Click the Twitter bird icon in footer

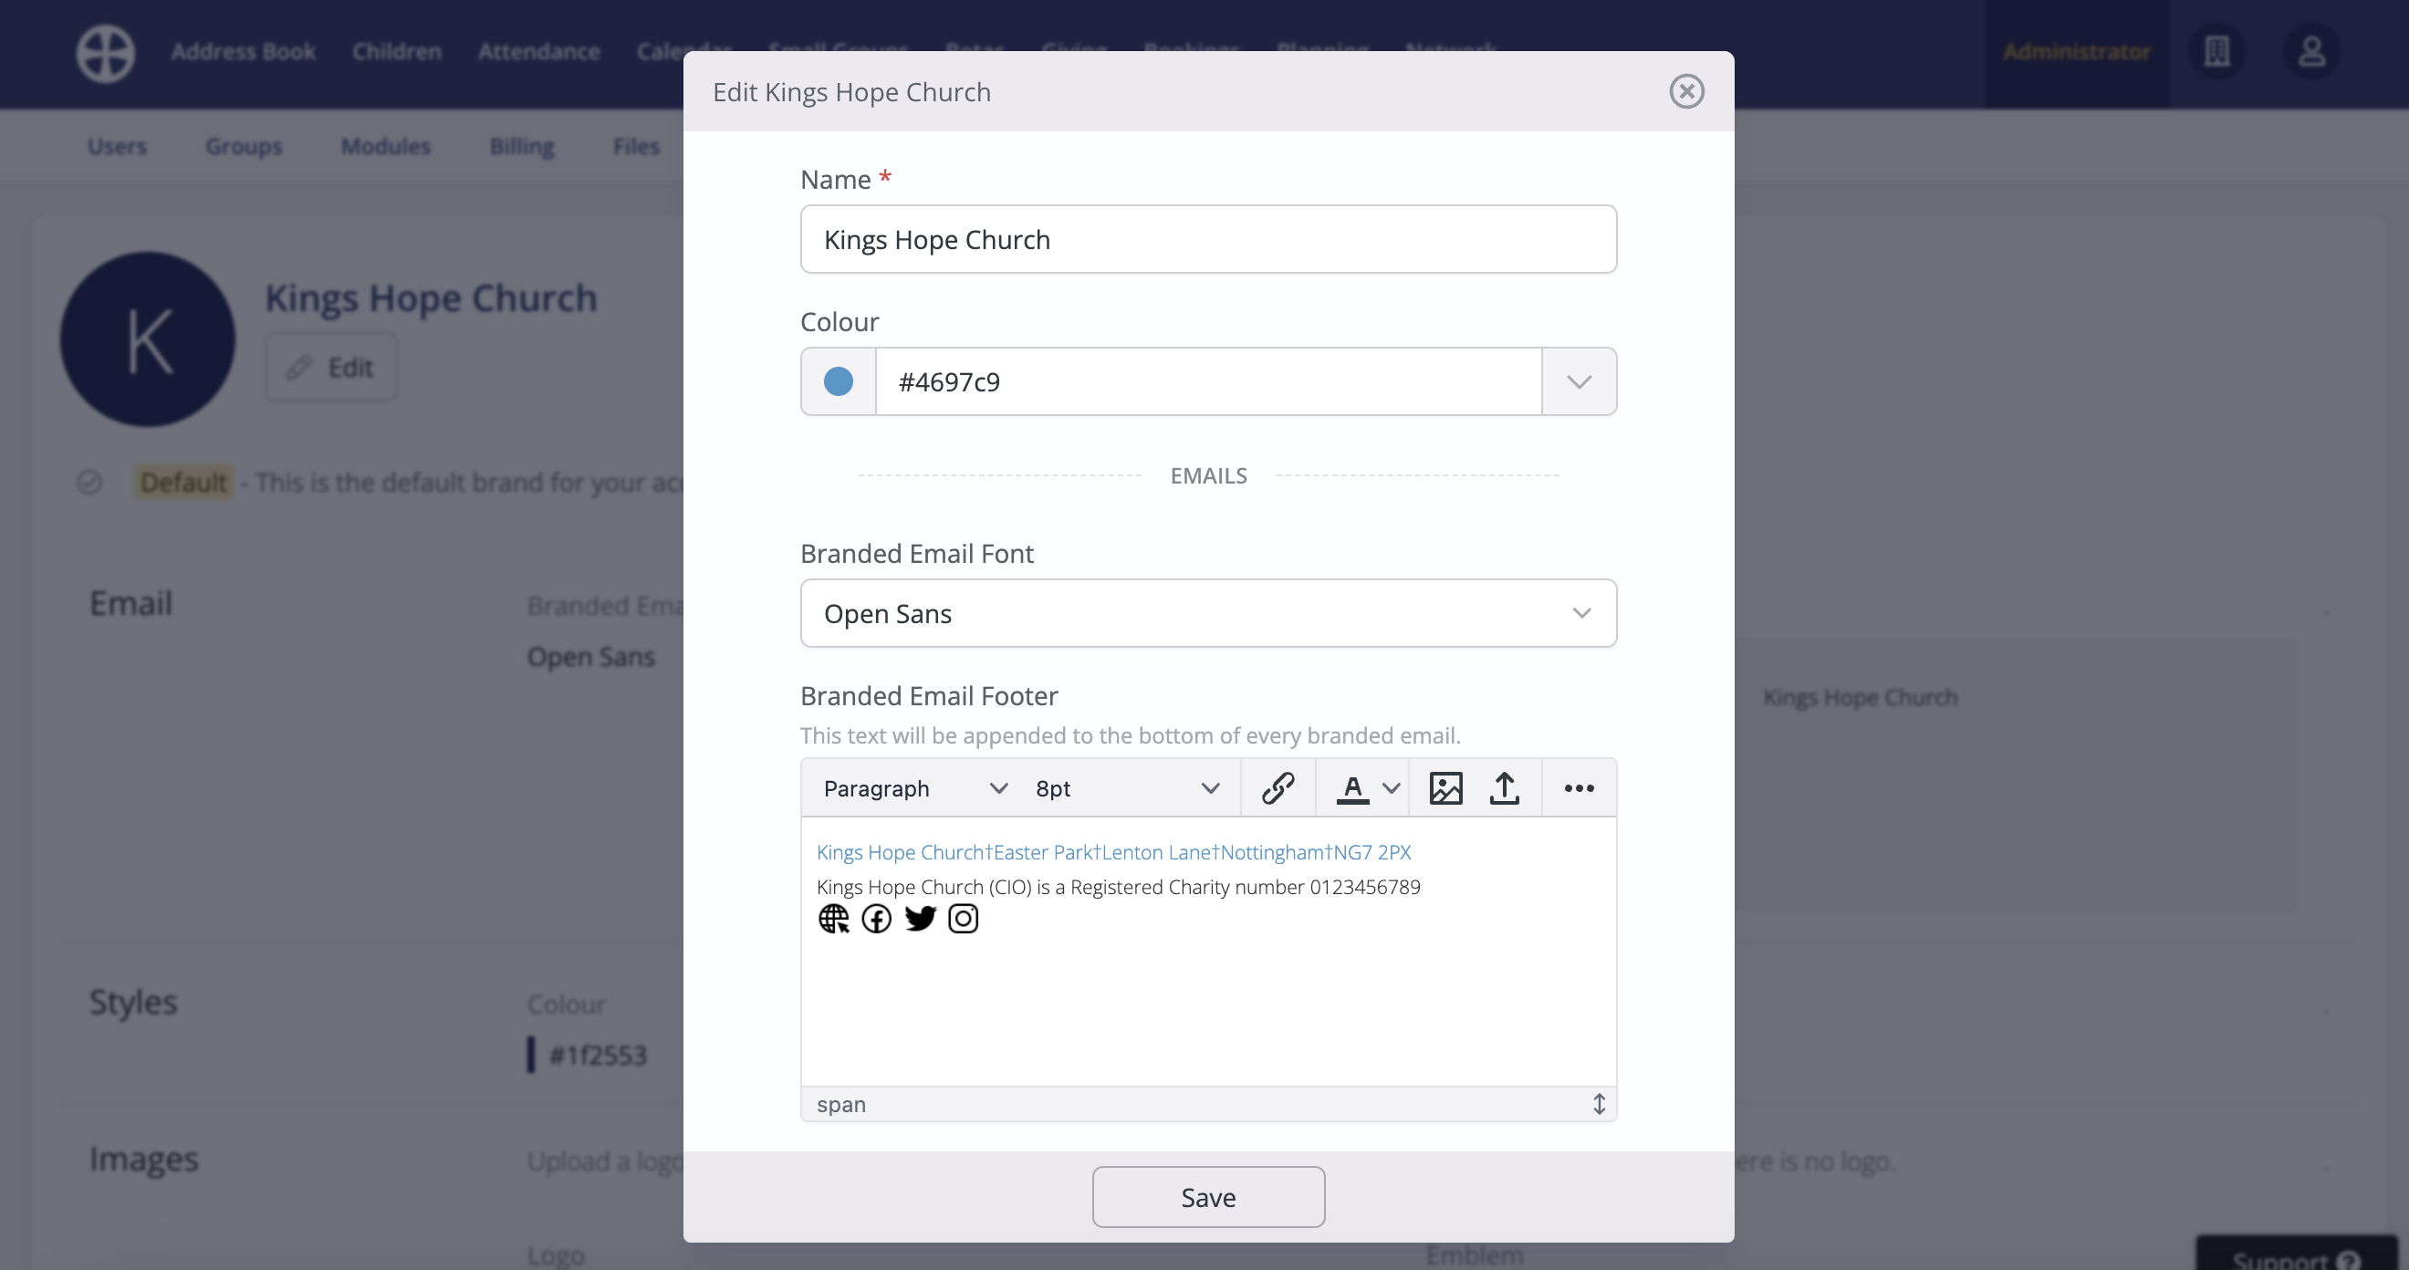[x=920, y=919]
